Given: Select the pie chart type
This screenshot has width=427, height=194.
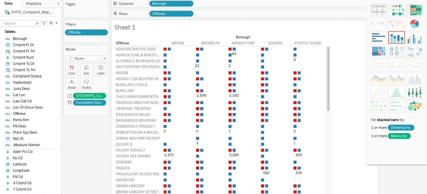Looking at the screenshot, I should point(414,24).
